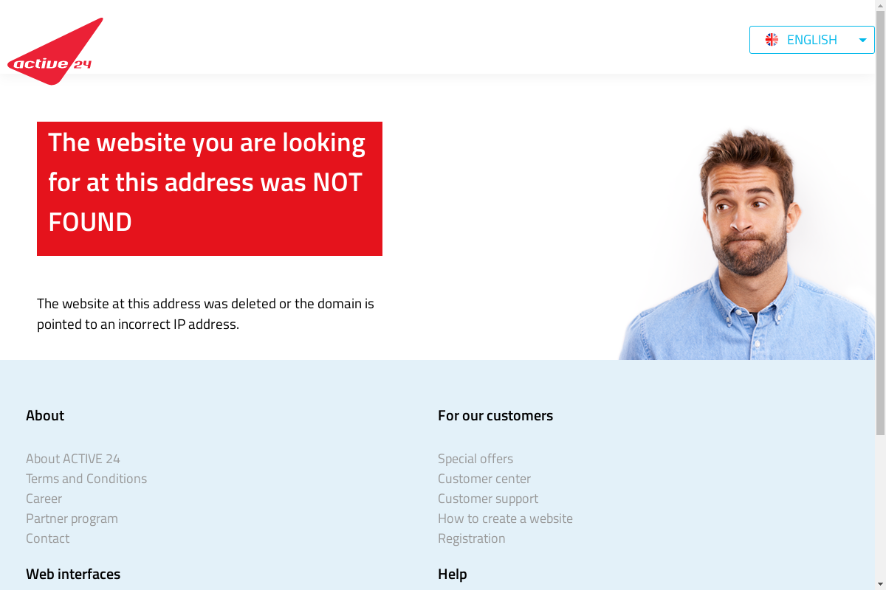Image resolution: width=886 pixels, height=590 pixels.
Task: View Special offers link
Action: (x=475, y=459)
